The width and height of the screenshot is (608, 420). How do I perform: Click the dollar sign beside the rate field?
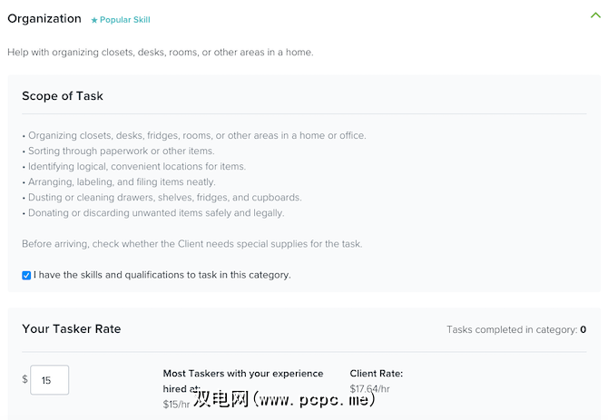25,379
